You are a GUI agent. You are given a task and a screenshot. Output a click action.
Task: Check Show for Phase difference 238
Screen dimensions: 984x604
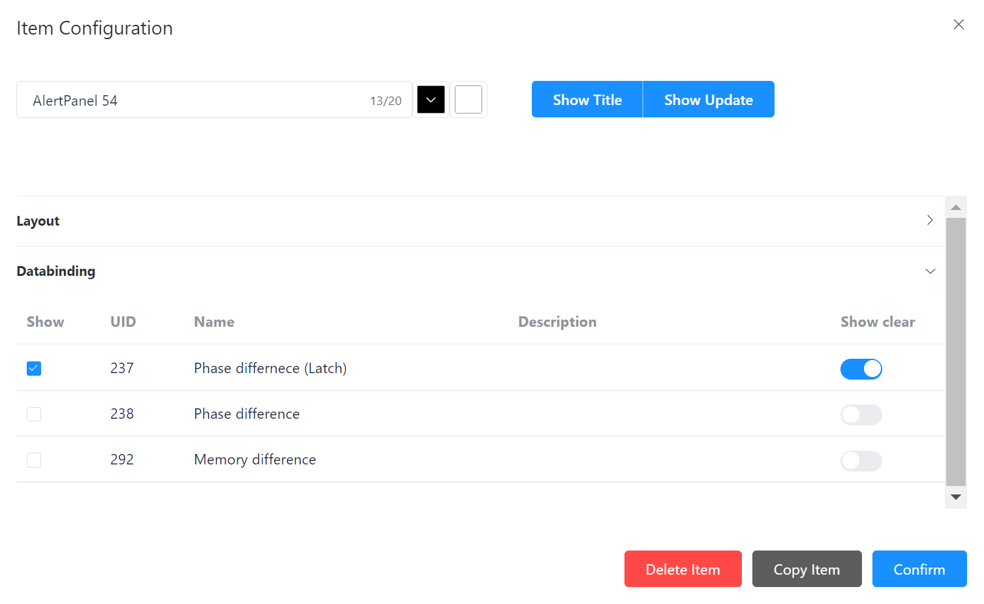(34, 414)
